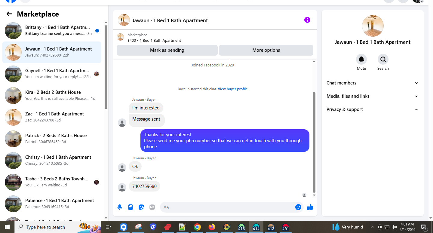Go back using the Marketplace arrow
433x233 pixels.
click(9, 14)
